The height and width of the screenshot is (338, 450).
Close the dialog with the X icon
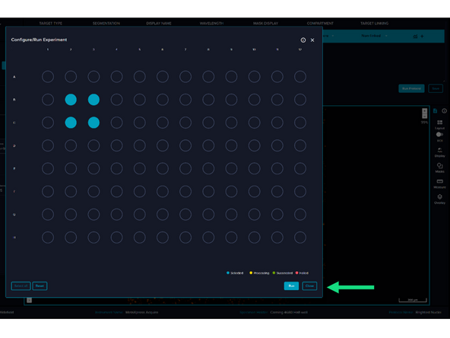[312, 40]
